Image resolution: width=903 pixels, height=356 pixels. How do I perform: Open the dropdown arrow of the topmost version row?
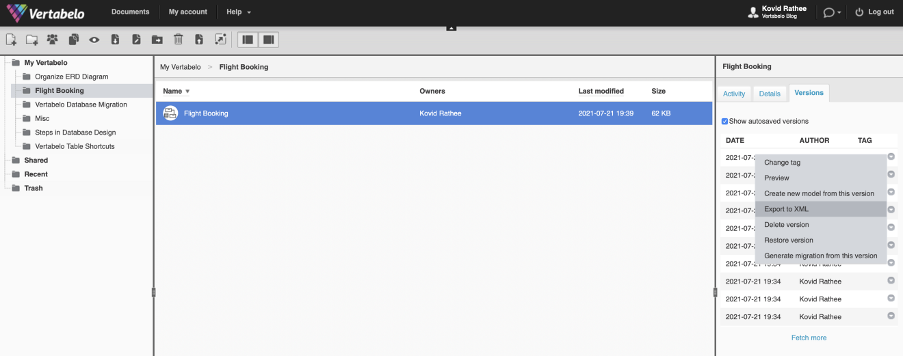(x=891, y=156)
